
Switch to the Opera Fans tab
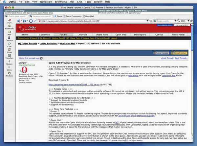click(102, 35)
